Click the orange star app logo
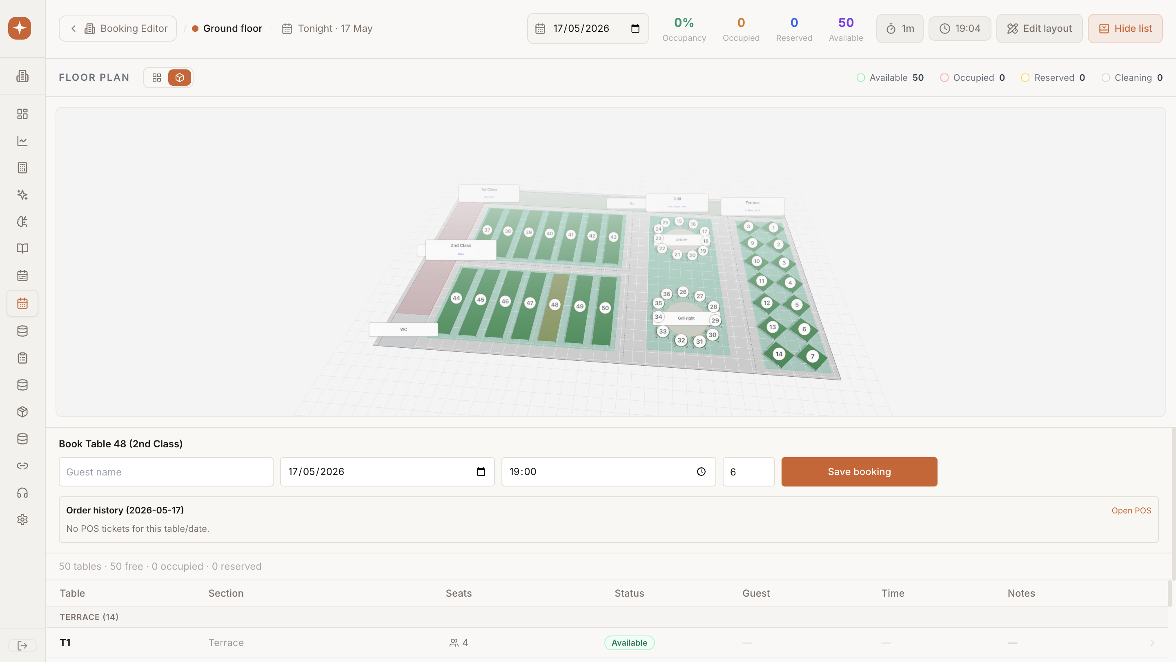1176x662 pixels. [x=20, y=28]
